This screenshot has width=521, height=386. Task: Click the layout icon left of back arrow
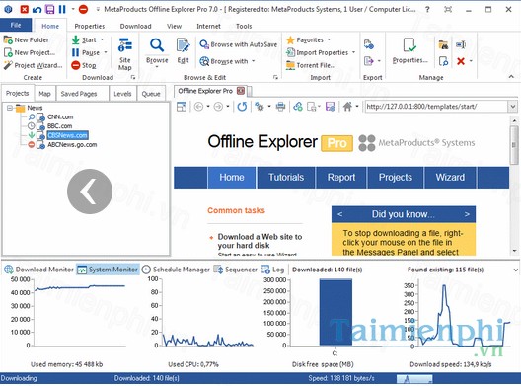pyautogui.click(x=182, y=107)
